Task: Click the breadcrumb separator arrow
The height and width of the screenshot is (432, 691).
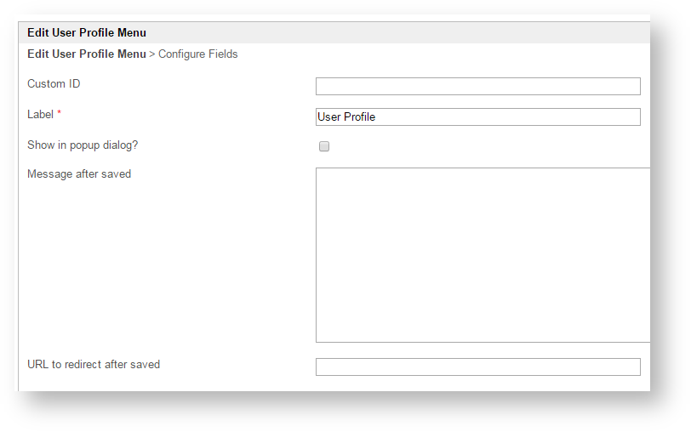Action: tap(152, 54)
